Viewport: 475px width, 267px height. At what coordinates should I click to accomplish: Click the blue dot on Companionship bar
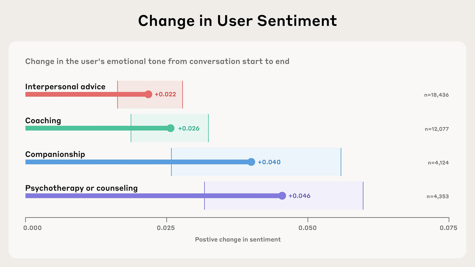pos(251,162)
